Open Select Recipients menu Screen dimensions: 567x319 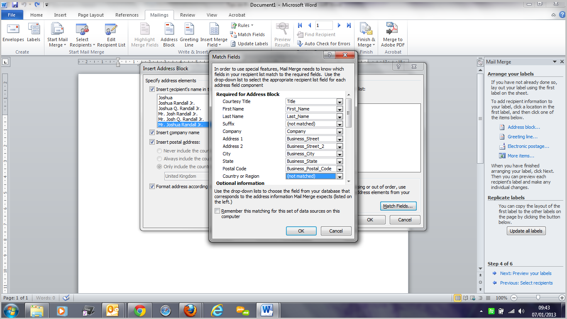pyautogui.click(x=82, y=35)
